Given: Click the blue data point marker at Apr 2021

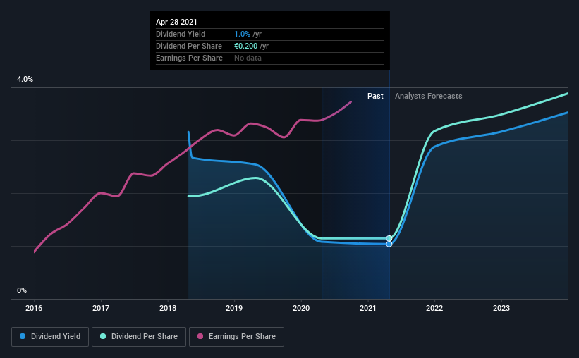Looking at the screenshot, I should [389, 244].
